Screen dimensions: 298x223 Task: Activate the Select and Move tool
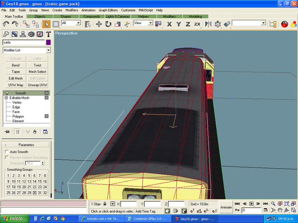pyautogui.click(x=99, y=23)
